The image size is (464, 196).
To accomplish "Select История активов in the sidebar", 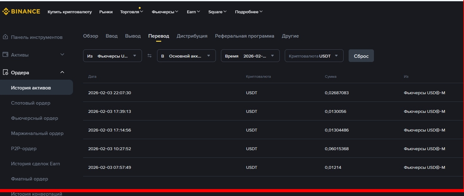I will coord(36,88).
